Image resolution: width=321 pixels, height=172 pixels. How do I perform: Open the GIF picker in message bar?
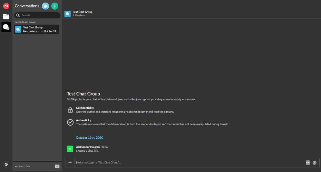point(308,163)
